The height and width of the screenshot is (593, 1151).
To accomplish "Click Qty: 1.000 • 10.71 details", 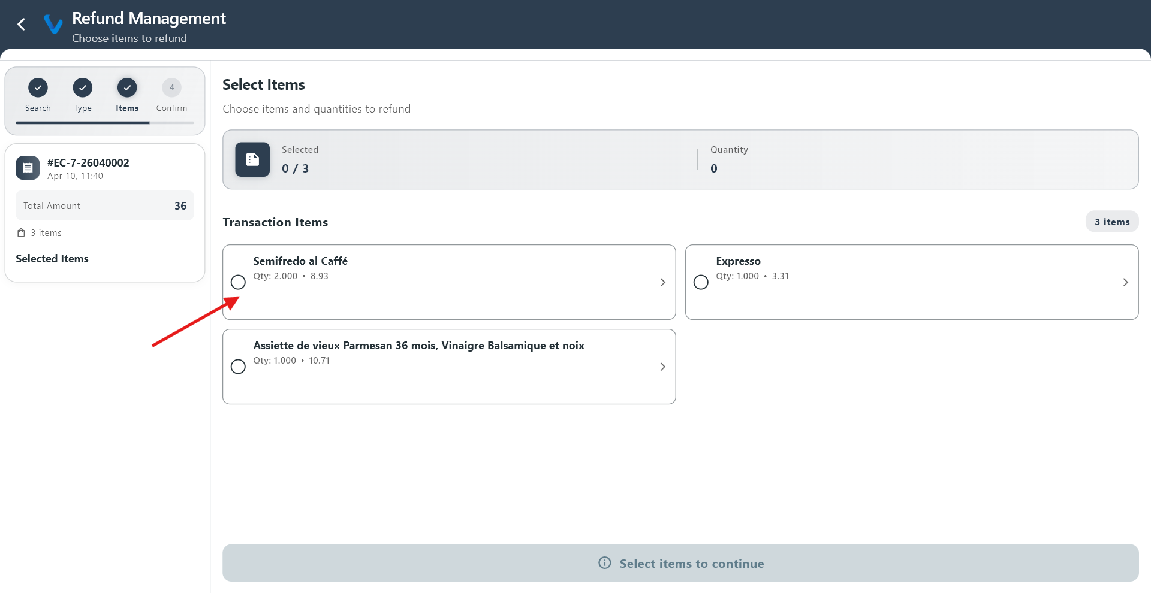I will [x=291, y=361].
